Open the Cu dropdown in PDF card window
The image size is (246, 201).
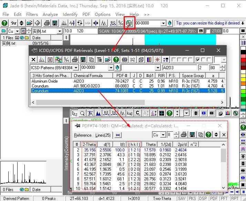(x=163, y=135)
